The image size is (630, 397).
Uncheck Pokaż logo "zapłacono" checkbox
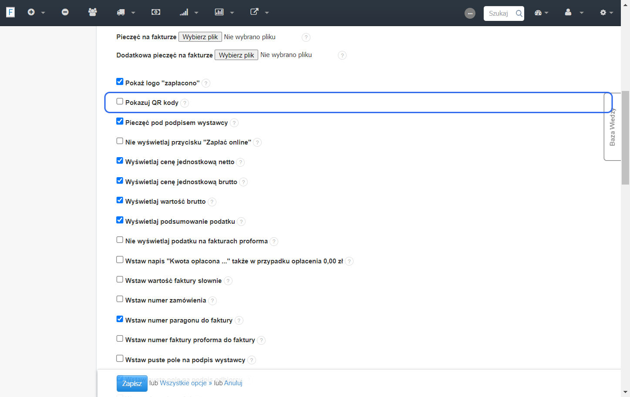coord(120,81)
